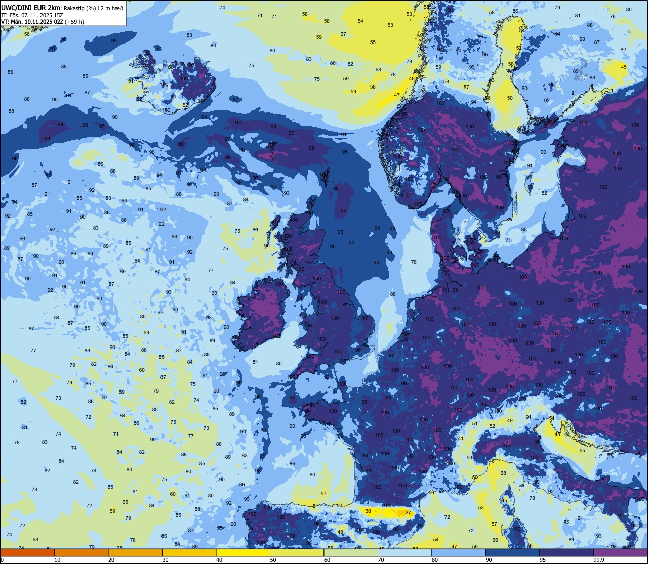Select the darkest orange 0–10 legend segment

27,552
